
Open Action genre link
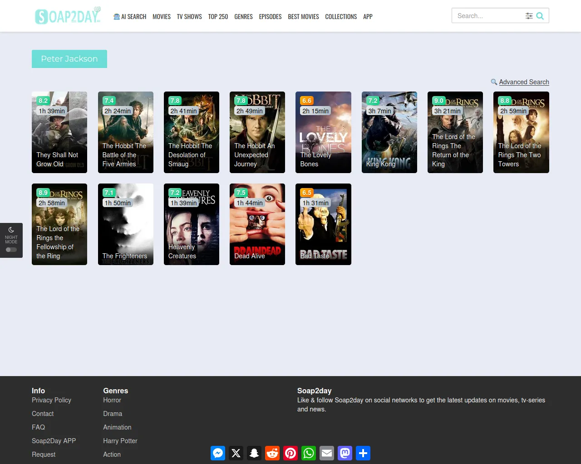coord(112,454)
